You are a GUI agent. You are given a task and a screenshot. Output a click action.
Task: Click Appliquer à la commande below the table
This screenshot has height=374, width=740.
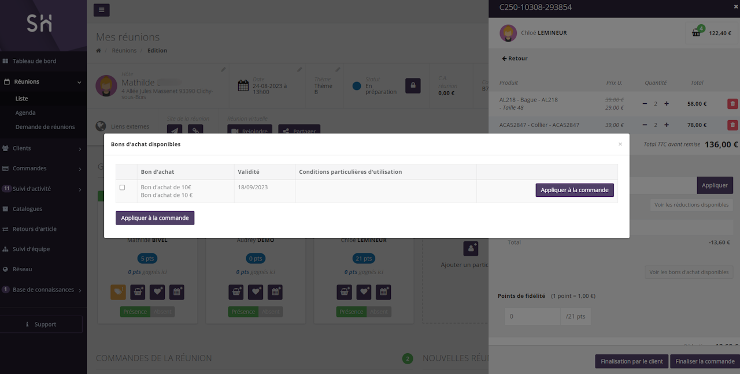click(x=155, y=218)
